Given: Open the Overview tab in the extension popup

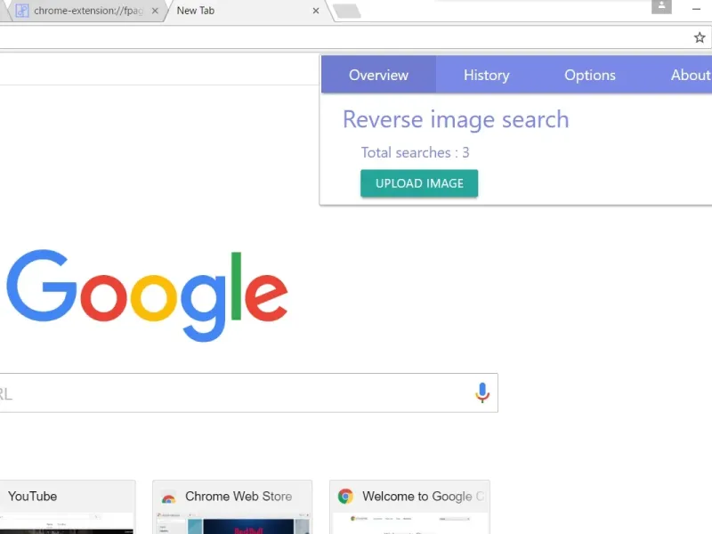Looking at the screenshot, I should [x=379, y=75].
